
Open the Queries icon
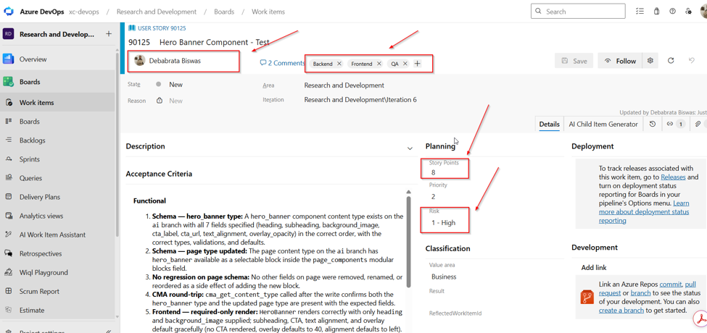click(x=9, y=178)
